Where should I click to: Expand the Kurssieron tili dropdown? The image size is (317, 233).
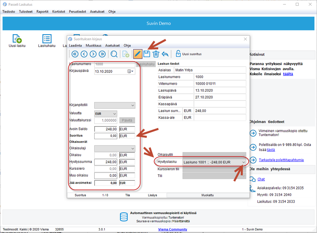[x=244, y=169]
